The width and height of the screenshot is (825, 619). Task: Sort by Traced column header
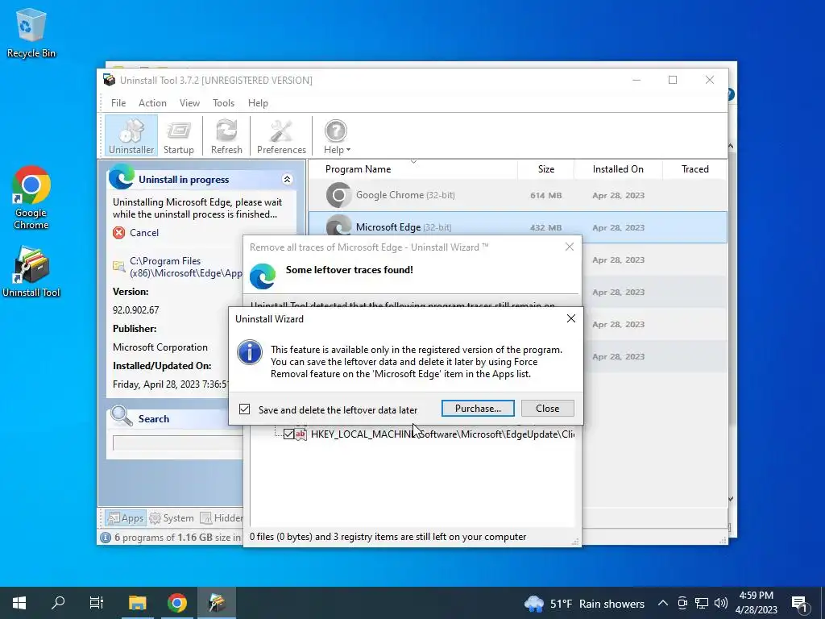694,169
